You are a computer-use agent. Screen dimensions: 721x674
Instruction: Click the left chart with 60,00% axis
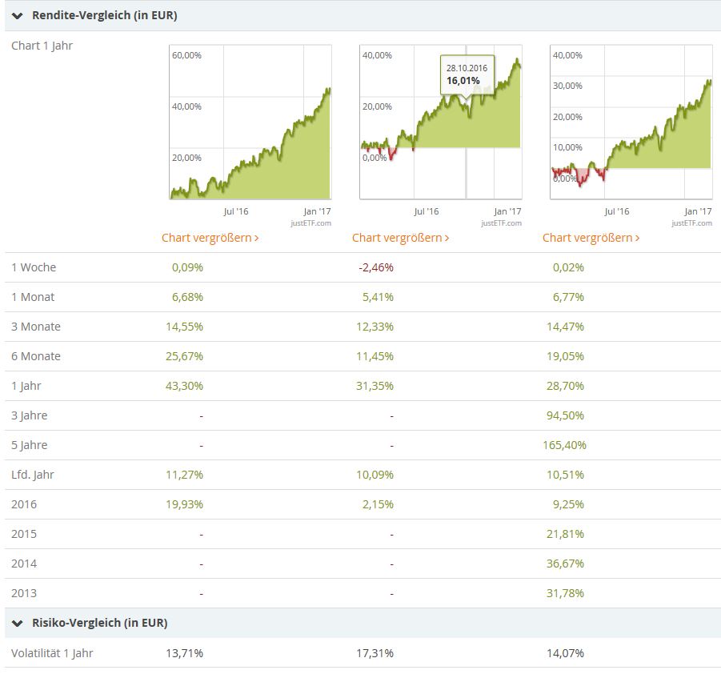(250, 128)
